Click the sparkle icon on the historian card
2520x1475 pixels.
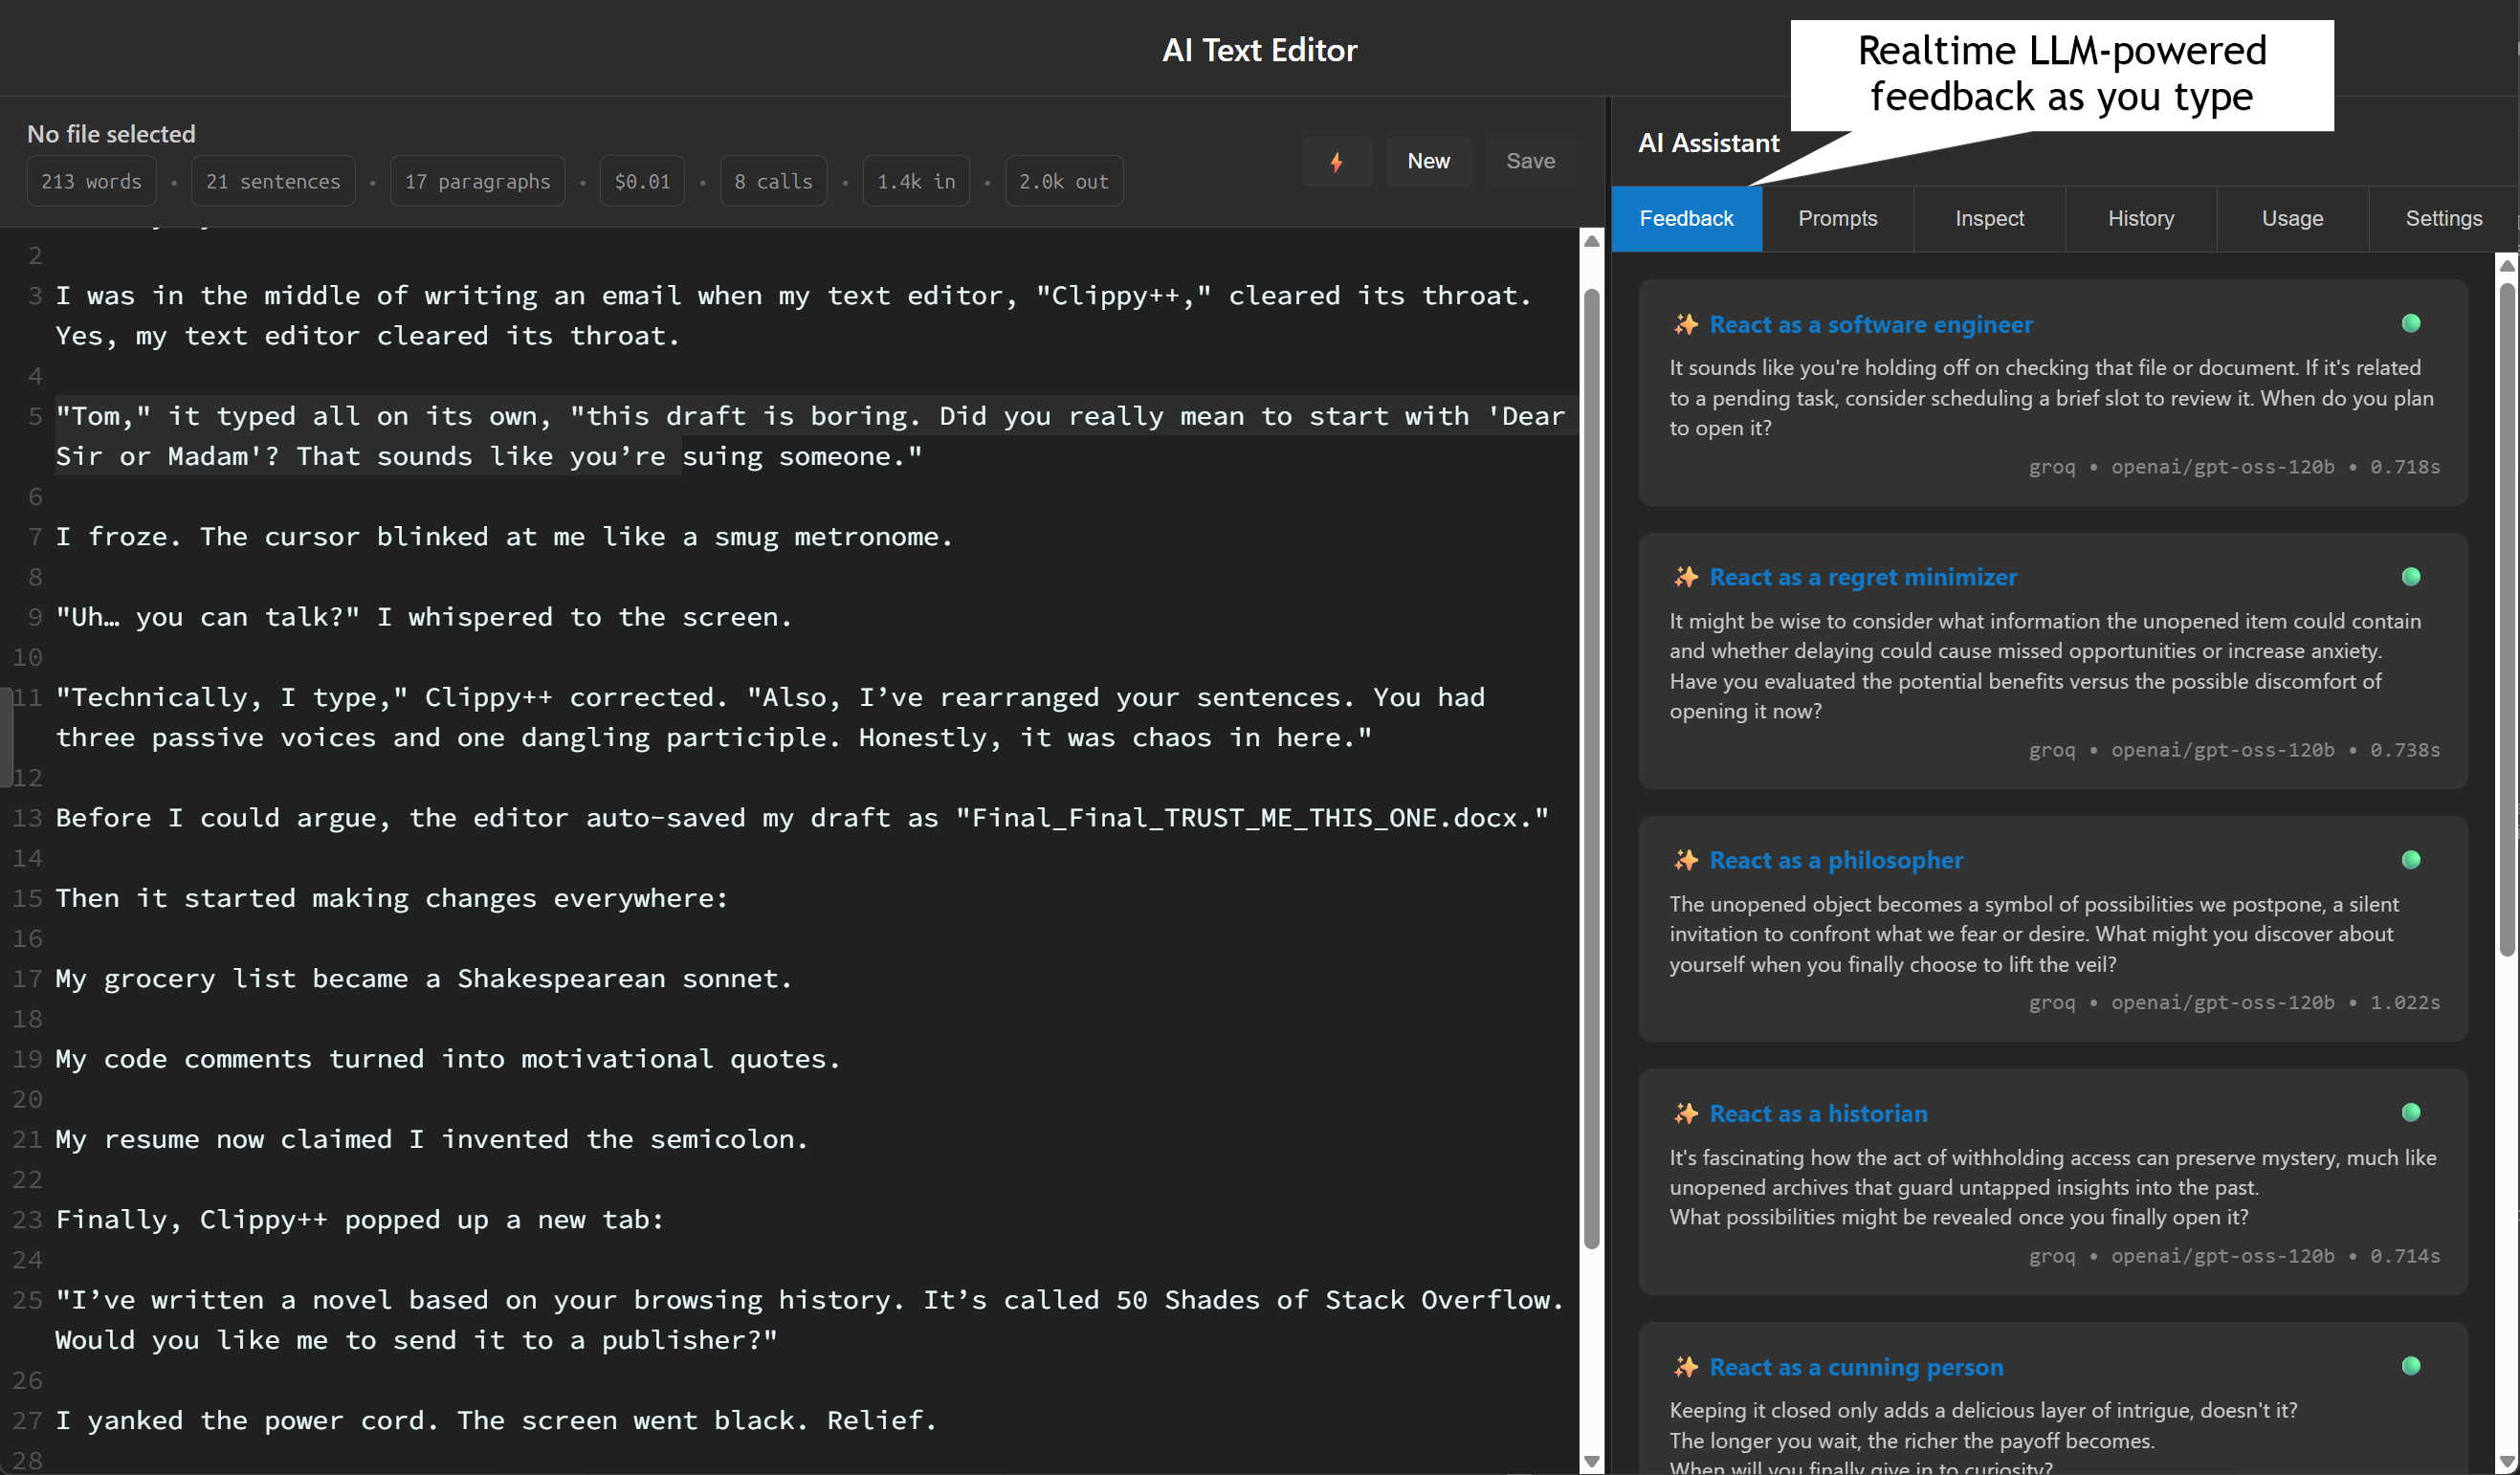1686,1113
